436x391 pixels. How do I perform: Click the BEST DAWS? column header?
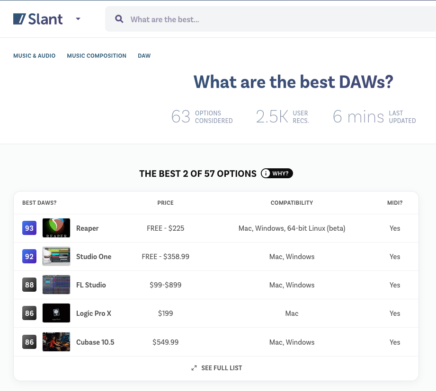pyautogui.click(x=39, y=203)
